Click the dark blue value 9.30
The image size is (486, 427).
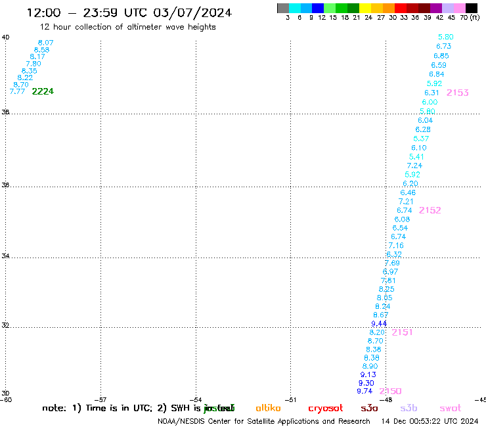click(x=366, y=384)
